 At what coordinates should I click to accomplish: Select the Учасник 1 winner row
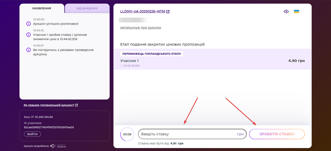tap(212, 61)
